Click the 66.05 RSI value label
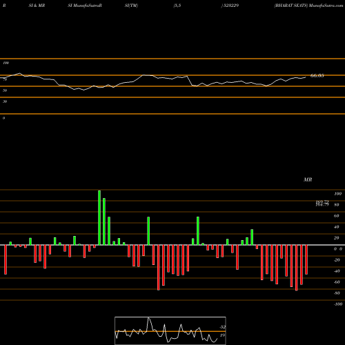 click(x=317, y=76)
